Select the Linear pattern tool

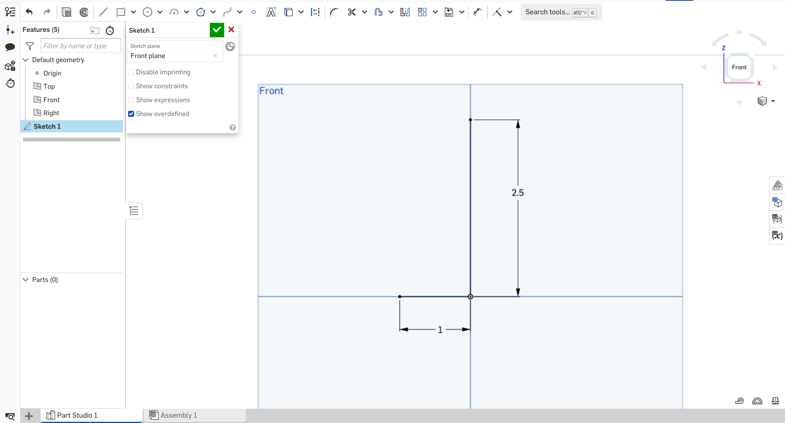[x=423, y=12]
